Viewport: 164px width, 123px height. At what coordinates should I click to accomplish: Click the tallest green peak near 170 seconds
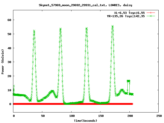coord(112,26)
